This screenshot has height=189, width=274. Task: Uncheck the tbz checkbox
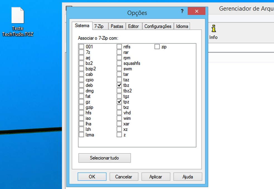[119, 85]
